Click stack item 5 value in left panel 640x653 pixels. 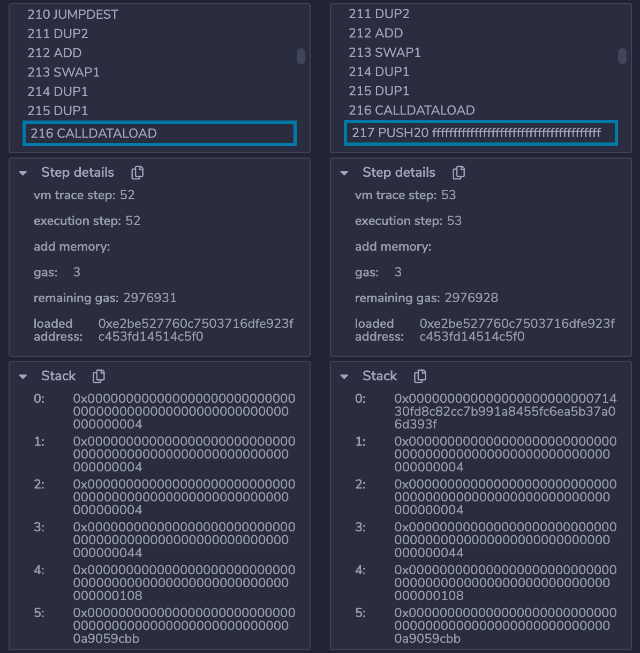pyautogui.click(x=184, y=625)
